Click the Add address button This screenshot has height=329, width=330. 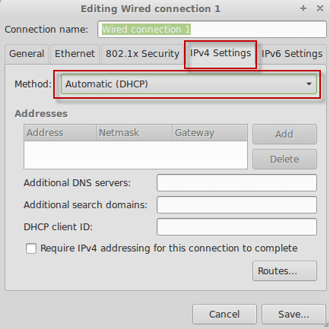pyautogui.click(x=284, y=134)
